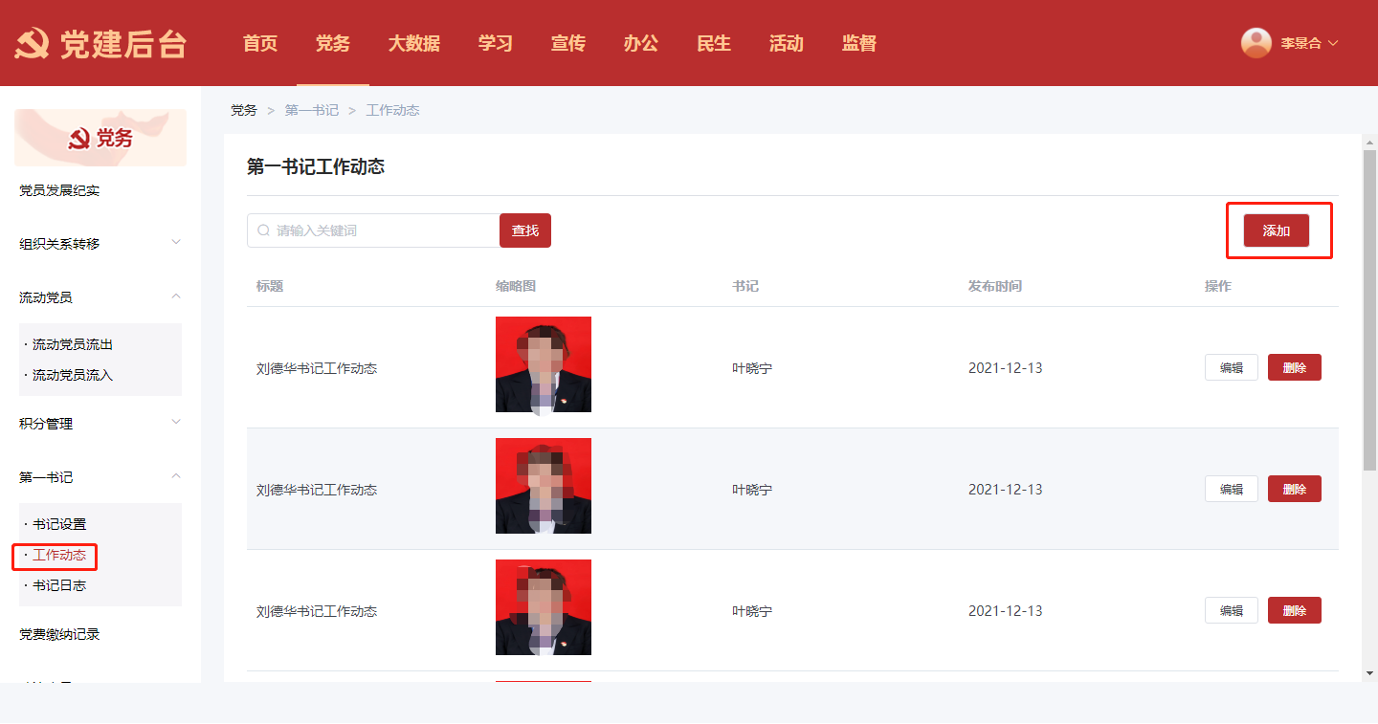Click 编辑 for the first record

click(1231, 367)
